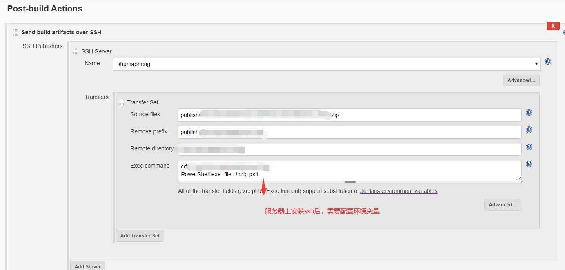Open help for the Exec command field
This screenshot has height=270, width=565.
pyautogui.click(x=529, y=164)
